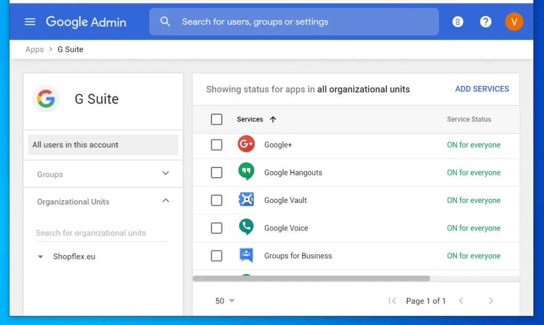Check the Google+ row checkbox
544x325 pixels.
pos(217,145)
